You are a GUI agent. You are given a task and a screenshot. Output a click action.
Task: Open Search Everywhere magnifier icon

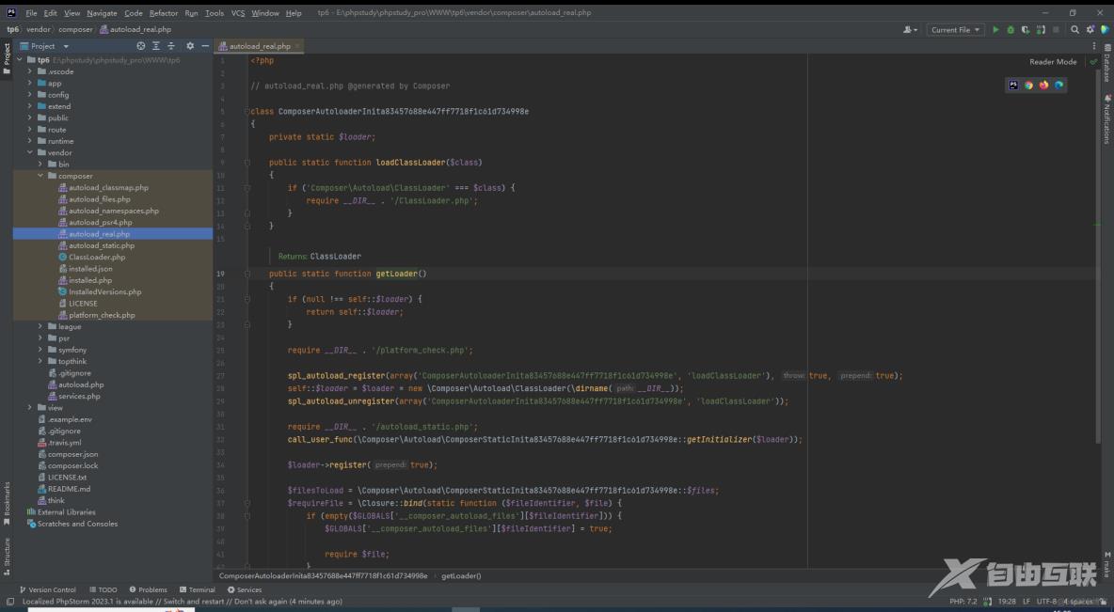click(1074, 29)
